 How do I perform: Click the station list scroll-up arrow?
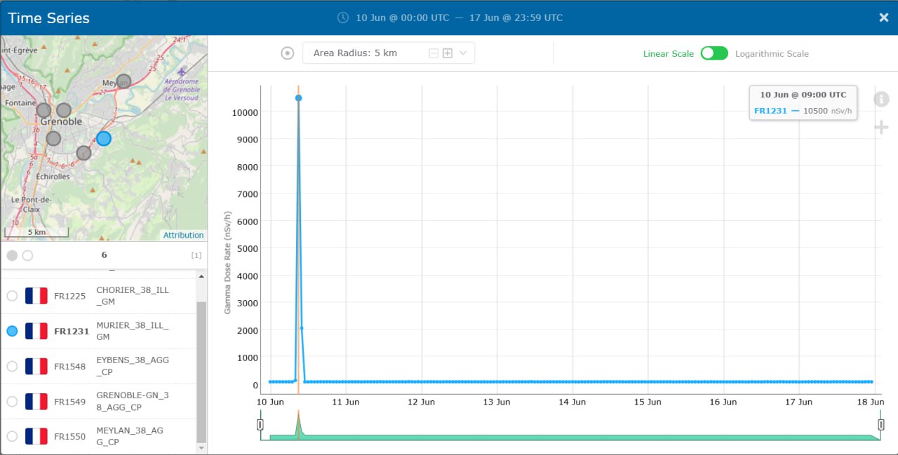202,278
